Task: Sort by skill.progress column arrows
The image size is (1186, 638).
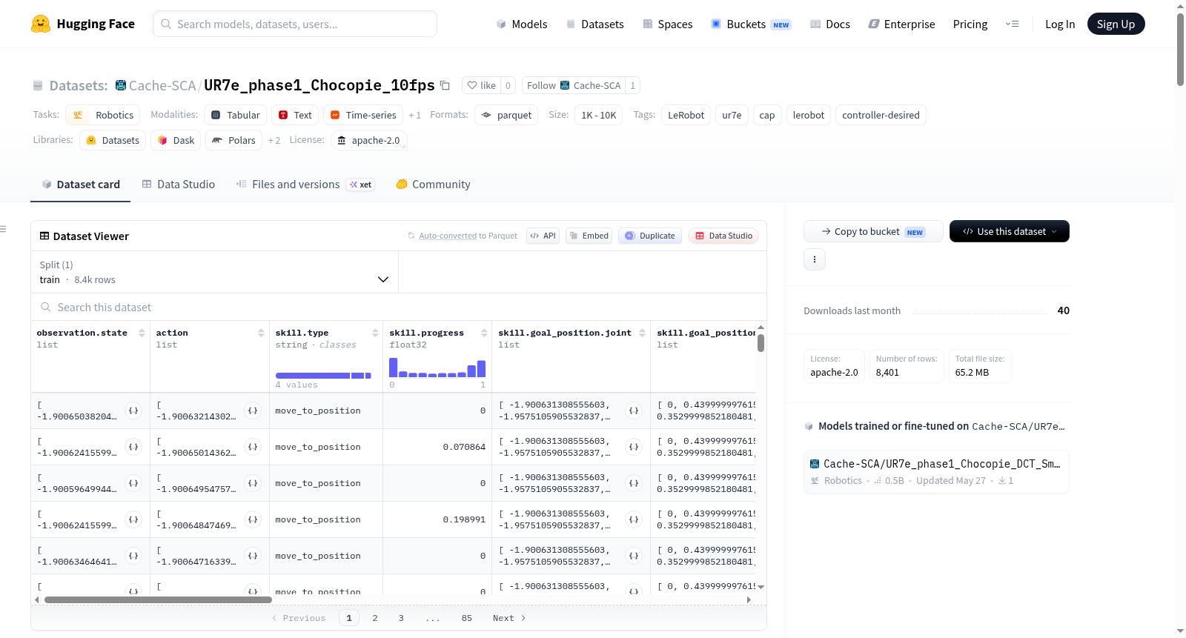Action: 484,333
